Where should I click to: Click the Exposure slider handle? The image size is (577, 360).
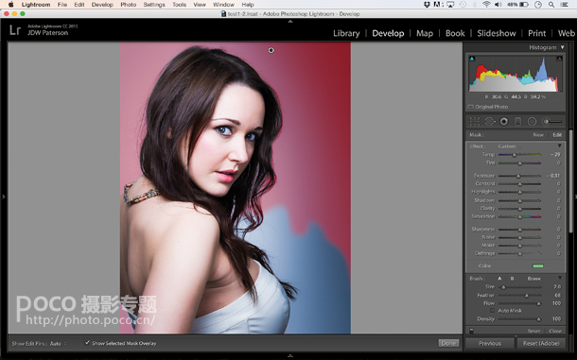tap(518, 176)
